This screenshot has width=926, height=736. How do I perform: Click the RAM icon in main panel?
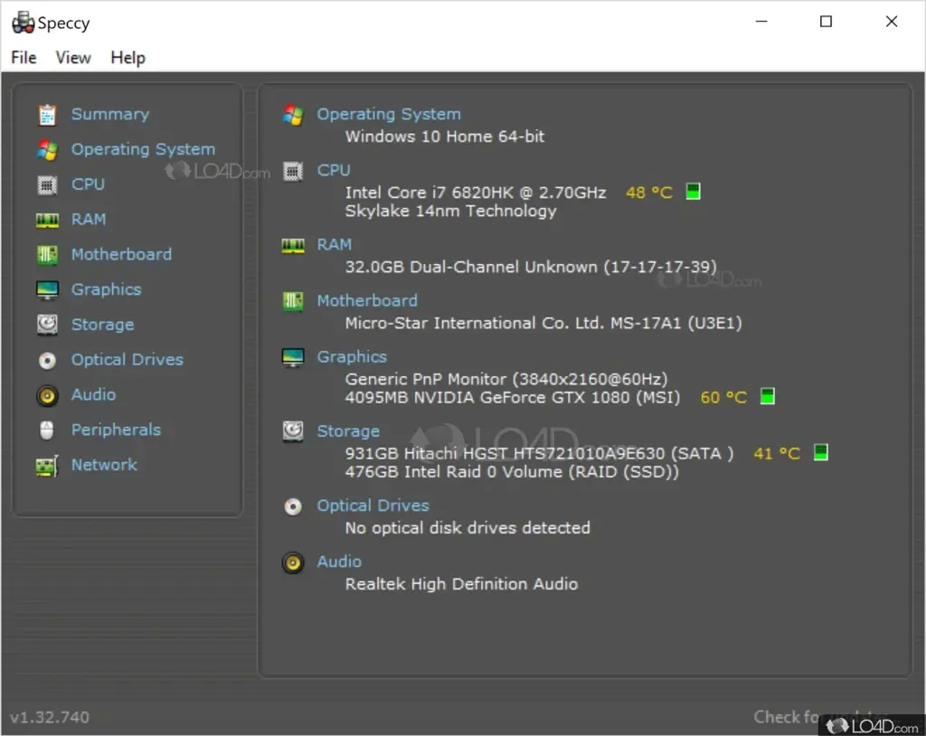pos(293,246)
